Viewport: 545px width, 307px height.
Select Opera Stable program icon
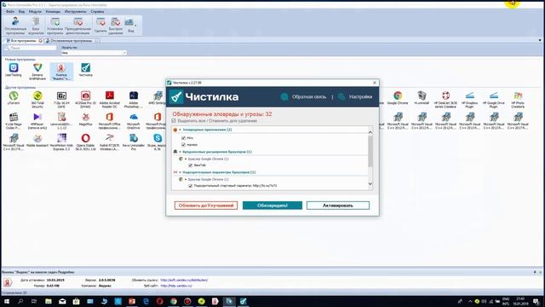[85, 142]
